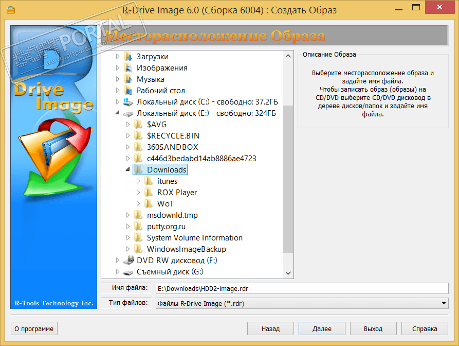Click the msdownld.tmp folder icon
The width and height of the screenshot is (459, 346).
point(138,215)
